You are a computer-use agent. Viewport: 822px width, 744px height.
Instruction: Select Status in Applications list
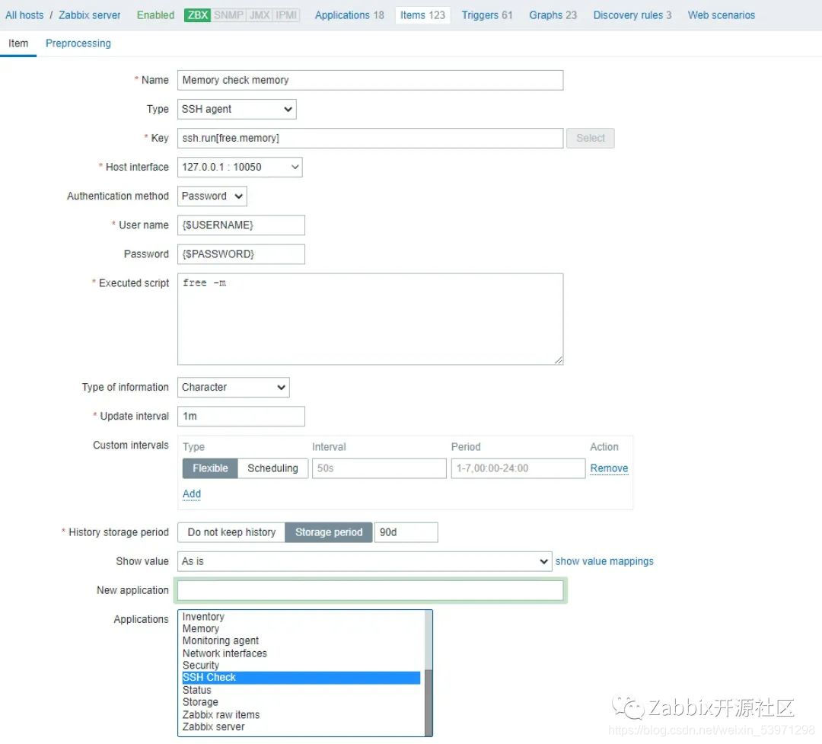tap(301, 690)
